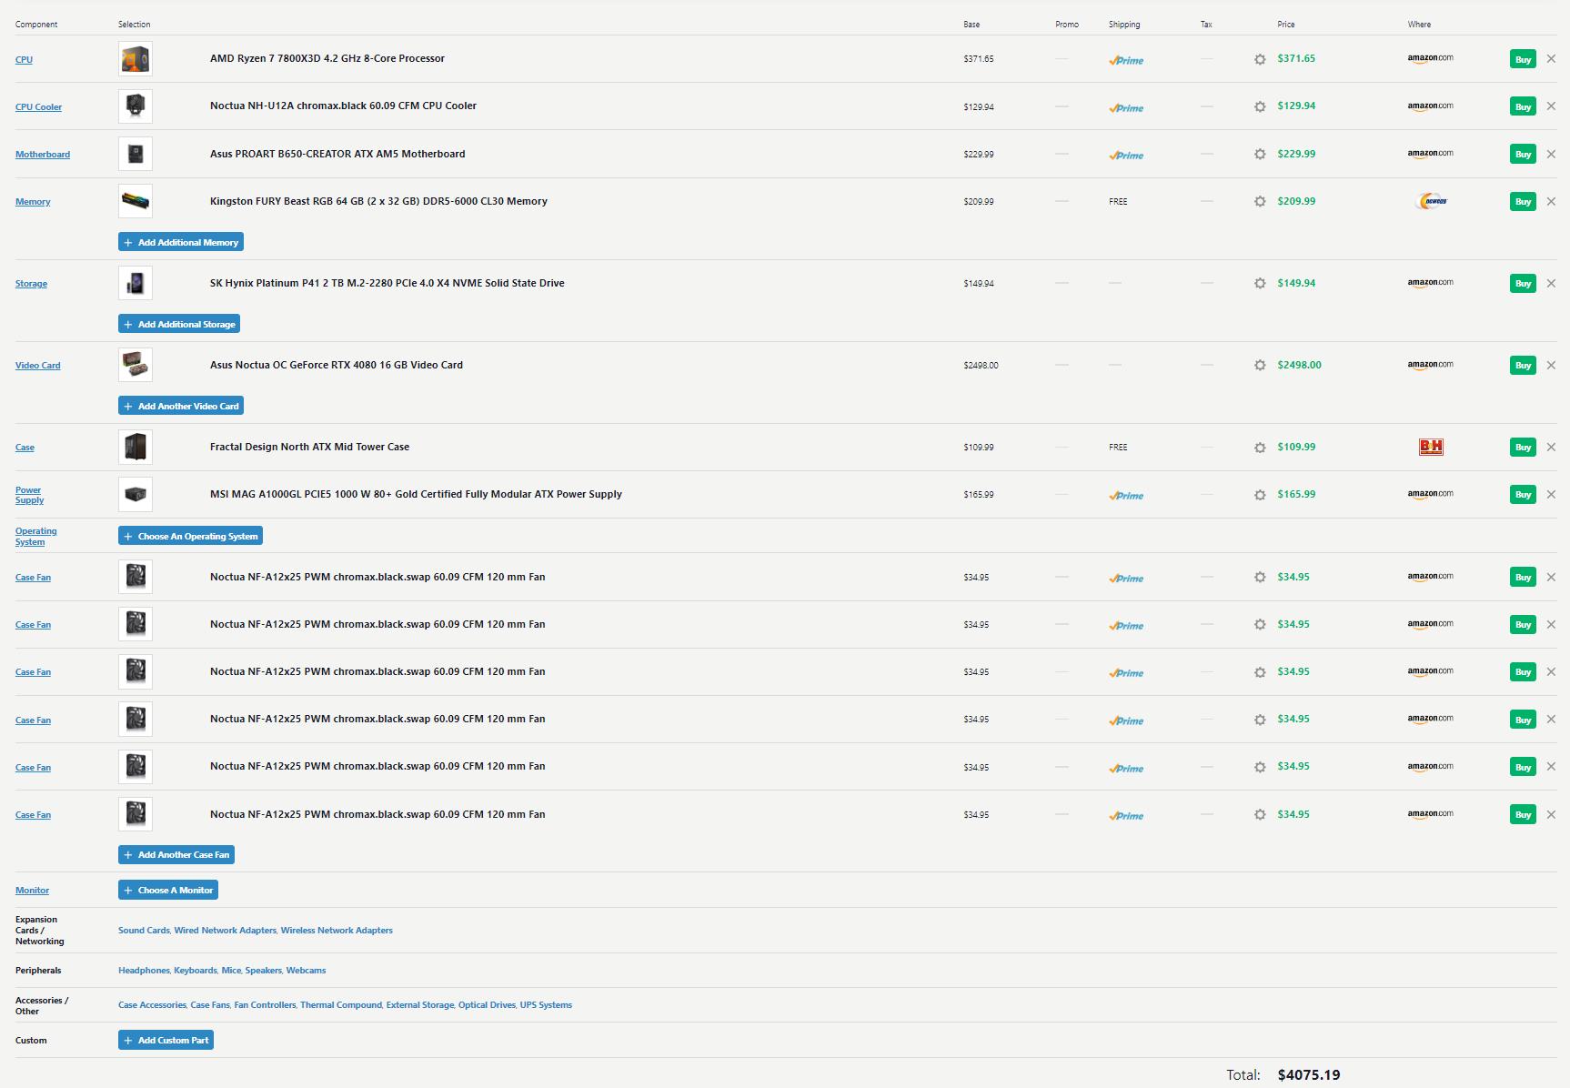Remove the Fractal Design North case
1570x1088 pixels.
click(1551, 447)
